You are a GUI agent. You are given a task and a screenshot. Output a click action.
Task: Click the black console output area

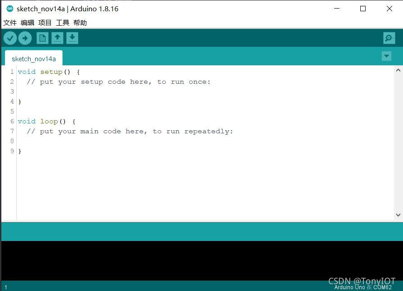pos(202,261)
